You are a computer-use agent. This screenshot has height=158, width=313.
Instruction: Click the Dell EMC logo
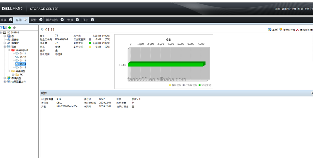click(x=12, y=8)
